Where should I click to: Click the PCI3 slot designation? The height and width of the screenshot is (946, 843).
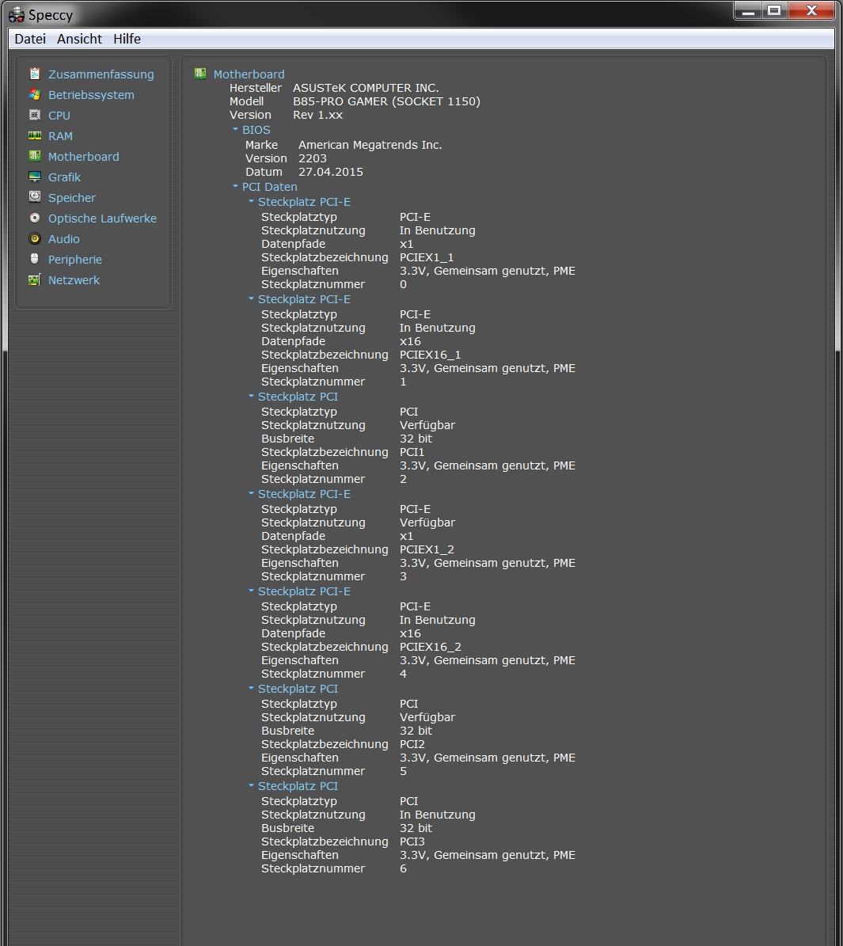pyautogui.click(x=412, y=842)
